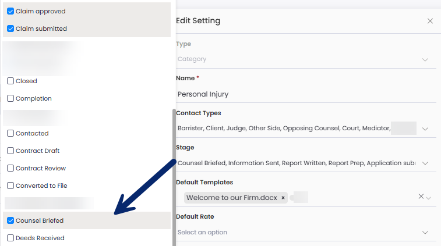Open the Default Rate dropdown
Screen dimensions: 441x246
coord(425,233)
